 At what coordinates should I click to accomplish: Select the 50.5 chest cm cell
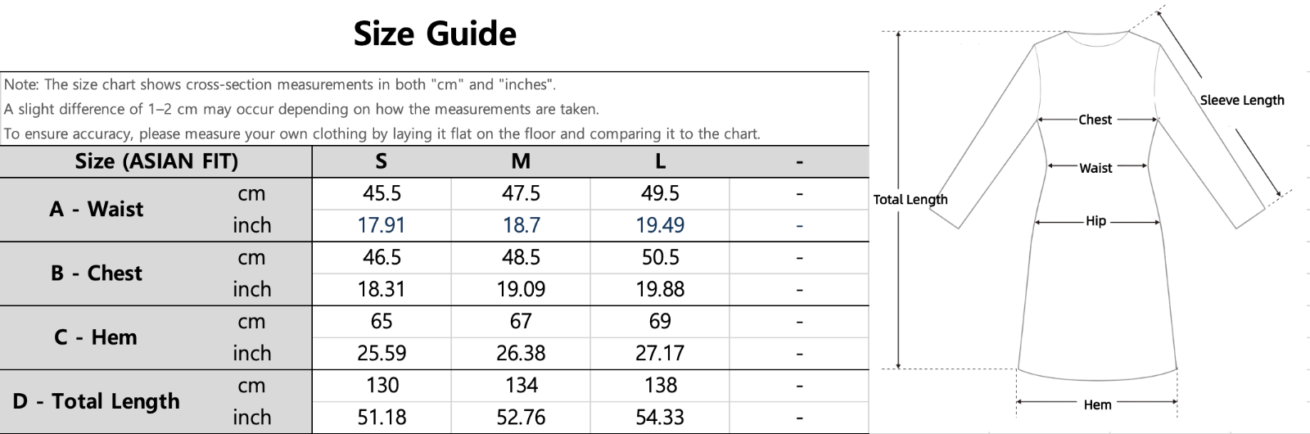pos(660,257)
